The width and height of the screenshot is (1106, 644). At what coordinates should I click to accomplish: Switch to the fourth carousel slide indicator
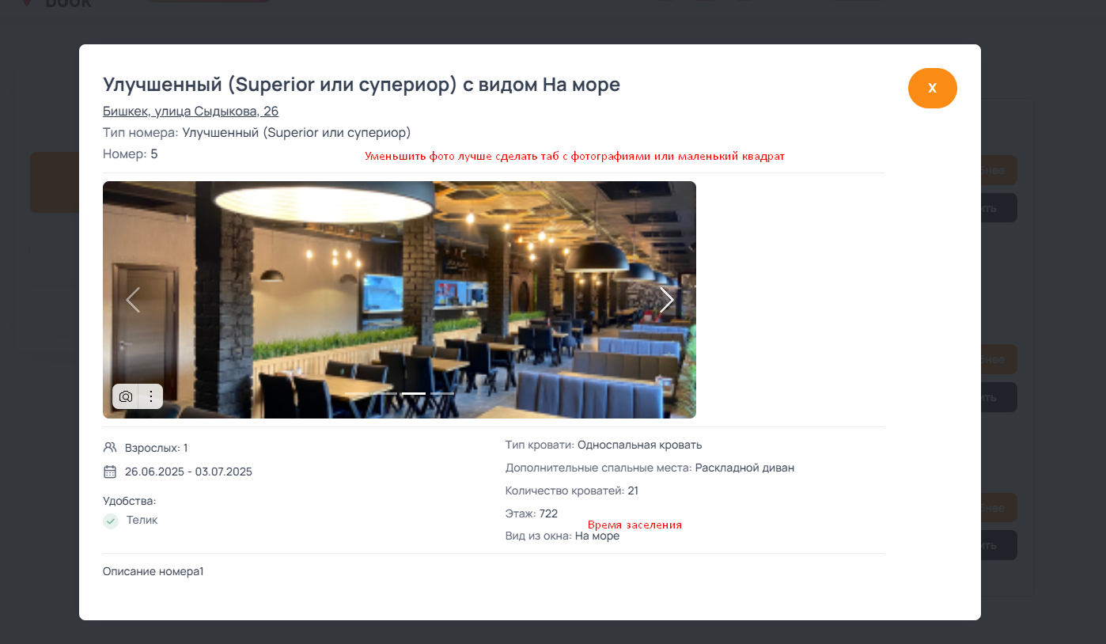click(442, 393)
